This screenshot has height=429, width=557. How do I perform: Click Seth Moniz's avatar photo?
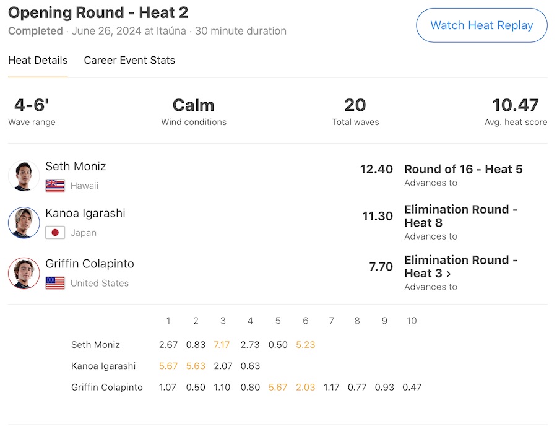[x=24, y=175]
